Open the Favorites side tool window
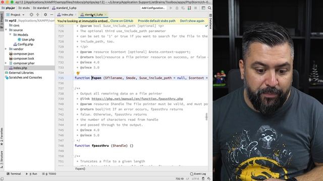The height and width of the screenshot is (181, 323). (x=2, y=136)
